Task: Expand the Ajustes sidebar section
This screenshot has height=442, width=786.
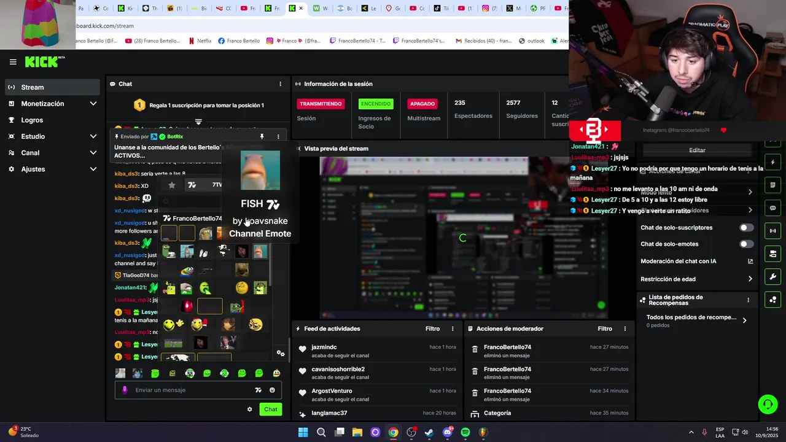Action: click(52, 169)
